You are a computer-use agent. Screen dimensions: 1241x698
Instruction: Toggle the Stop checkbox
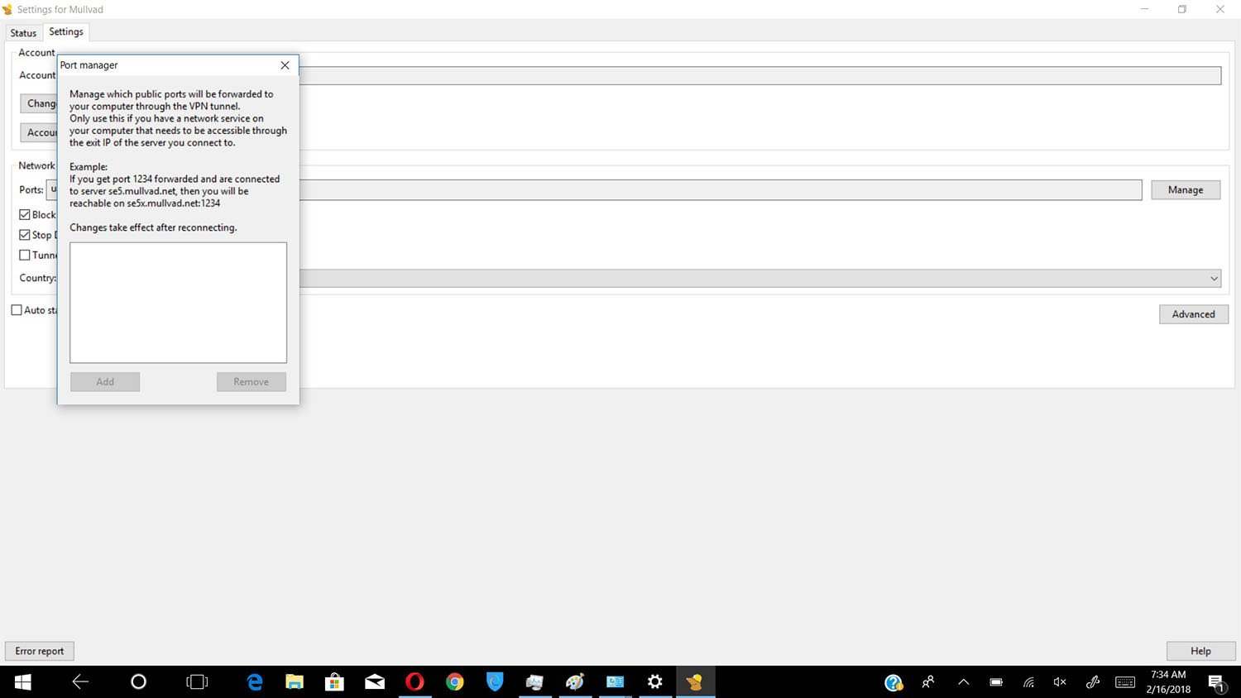tap(25, 235)
